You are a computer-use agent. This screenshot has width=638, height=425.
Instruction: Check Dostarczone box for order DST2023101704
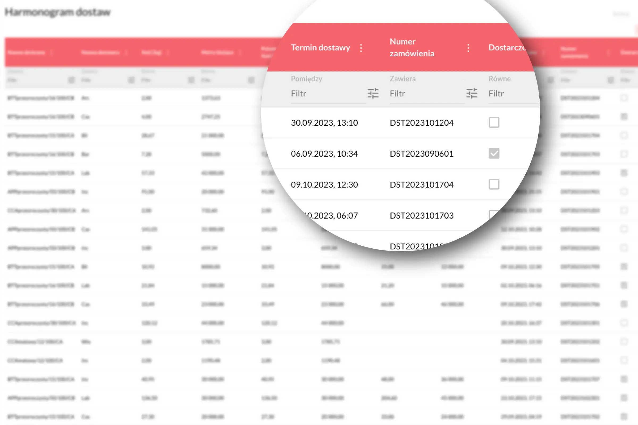point(494,184)
